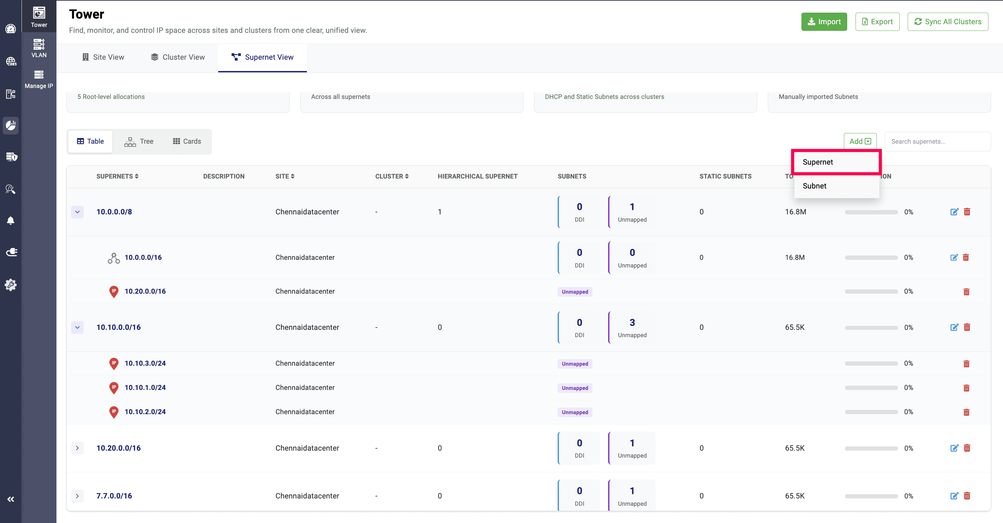Edit the 10.0.0.0/8 supernet row
Viewport: 1003px width, 523px height.
pyautogui.click(x=954, y=212)
